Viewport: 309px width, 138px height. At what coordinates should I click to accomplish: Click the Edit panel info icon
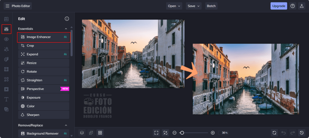point(67,19)
